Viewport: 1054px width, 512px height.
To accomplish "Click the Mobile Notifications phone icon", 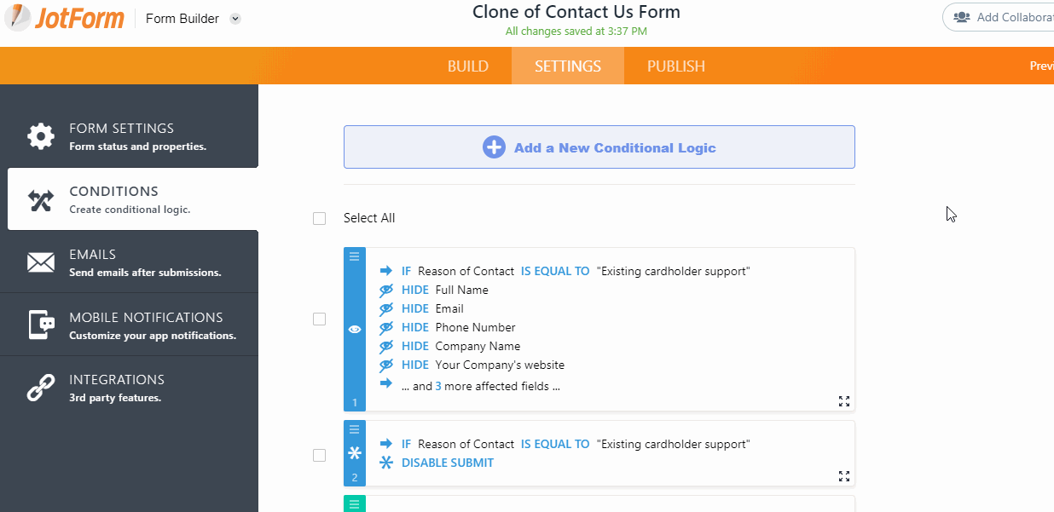I will pyautogui.click(x=41, y=325).
